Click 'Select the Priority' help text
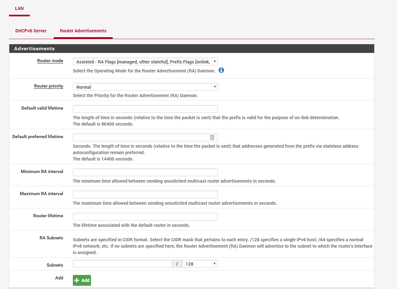The width and height of the screenshot is (397, 289). click(x=135, y=95)
